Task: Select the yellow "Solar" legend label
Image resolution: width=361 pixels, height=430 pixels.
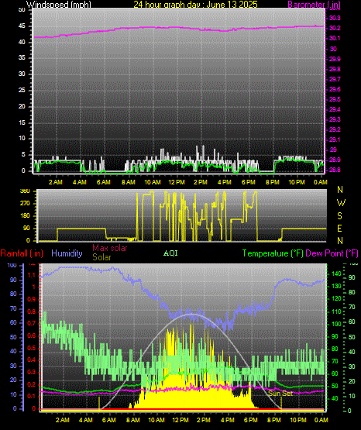Action: click(x=101, y=257)
